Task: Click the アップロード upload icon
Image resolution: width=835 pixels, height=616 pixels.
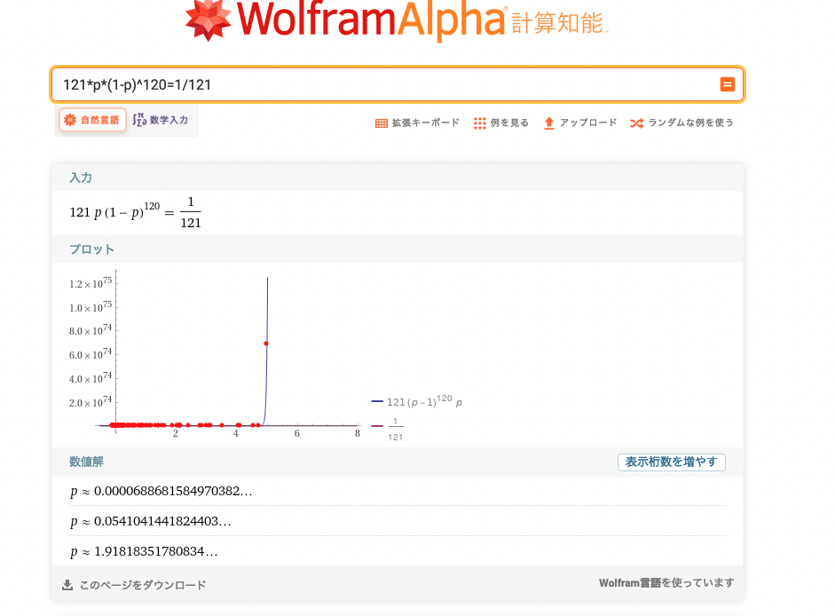Action: click(551, 123)
